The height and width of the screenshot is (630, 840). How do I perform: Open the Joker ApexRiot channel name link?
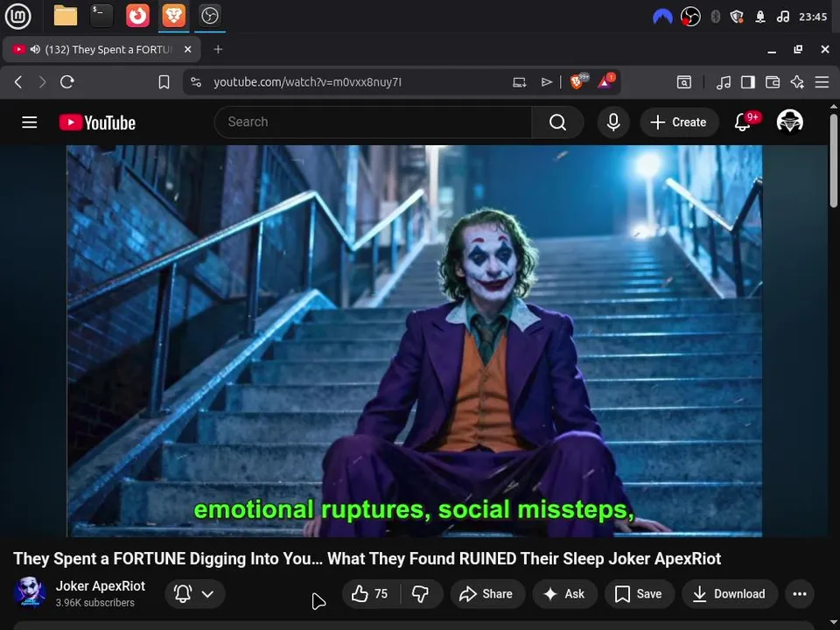pos(100,586)
